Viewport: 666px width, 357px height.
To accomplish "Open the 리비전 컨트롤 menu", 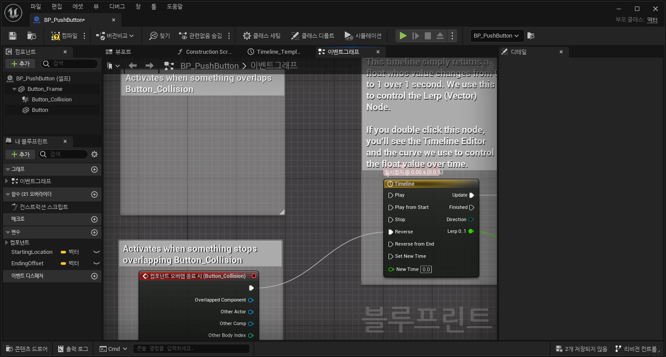I will pyautogui.click(x=636, y=349).
